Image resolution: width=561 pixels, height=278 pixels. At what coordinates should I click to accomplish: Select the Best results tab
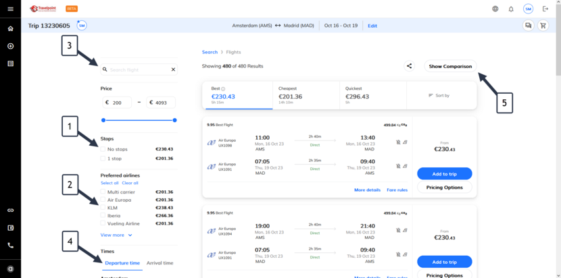coord(237,95)
